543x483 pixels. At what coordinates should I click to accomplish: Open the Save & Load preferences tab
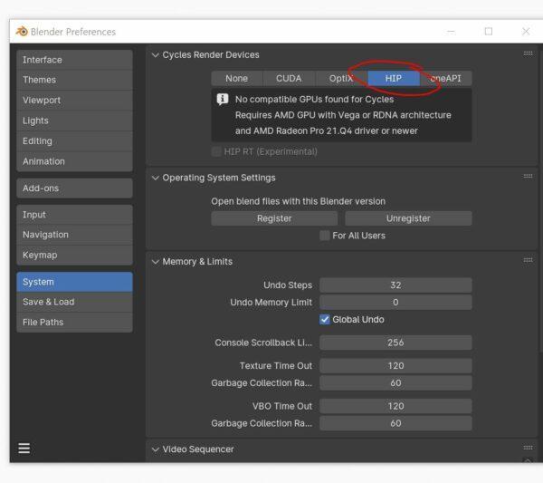[x=74, y=302]
